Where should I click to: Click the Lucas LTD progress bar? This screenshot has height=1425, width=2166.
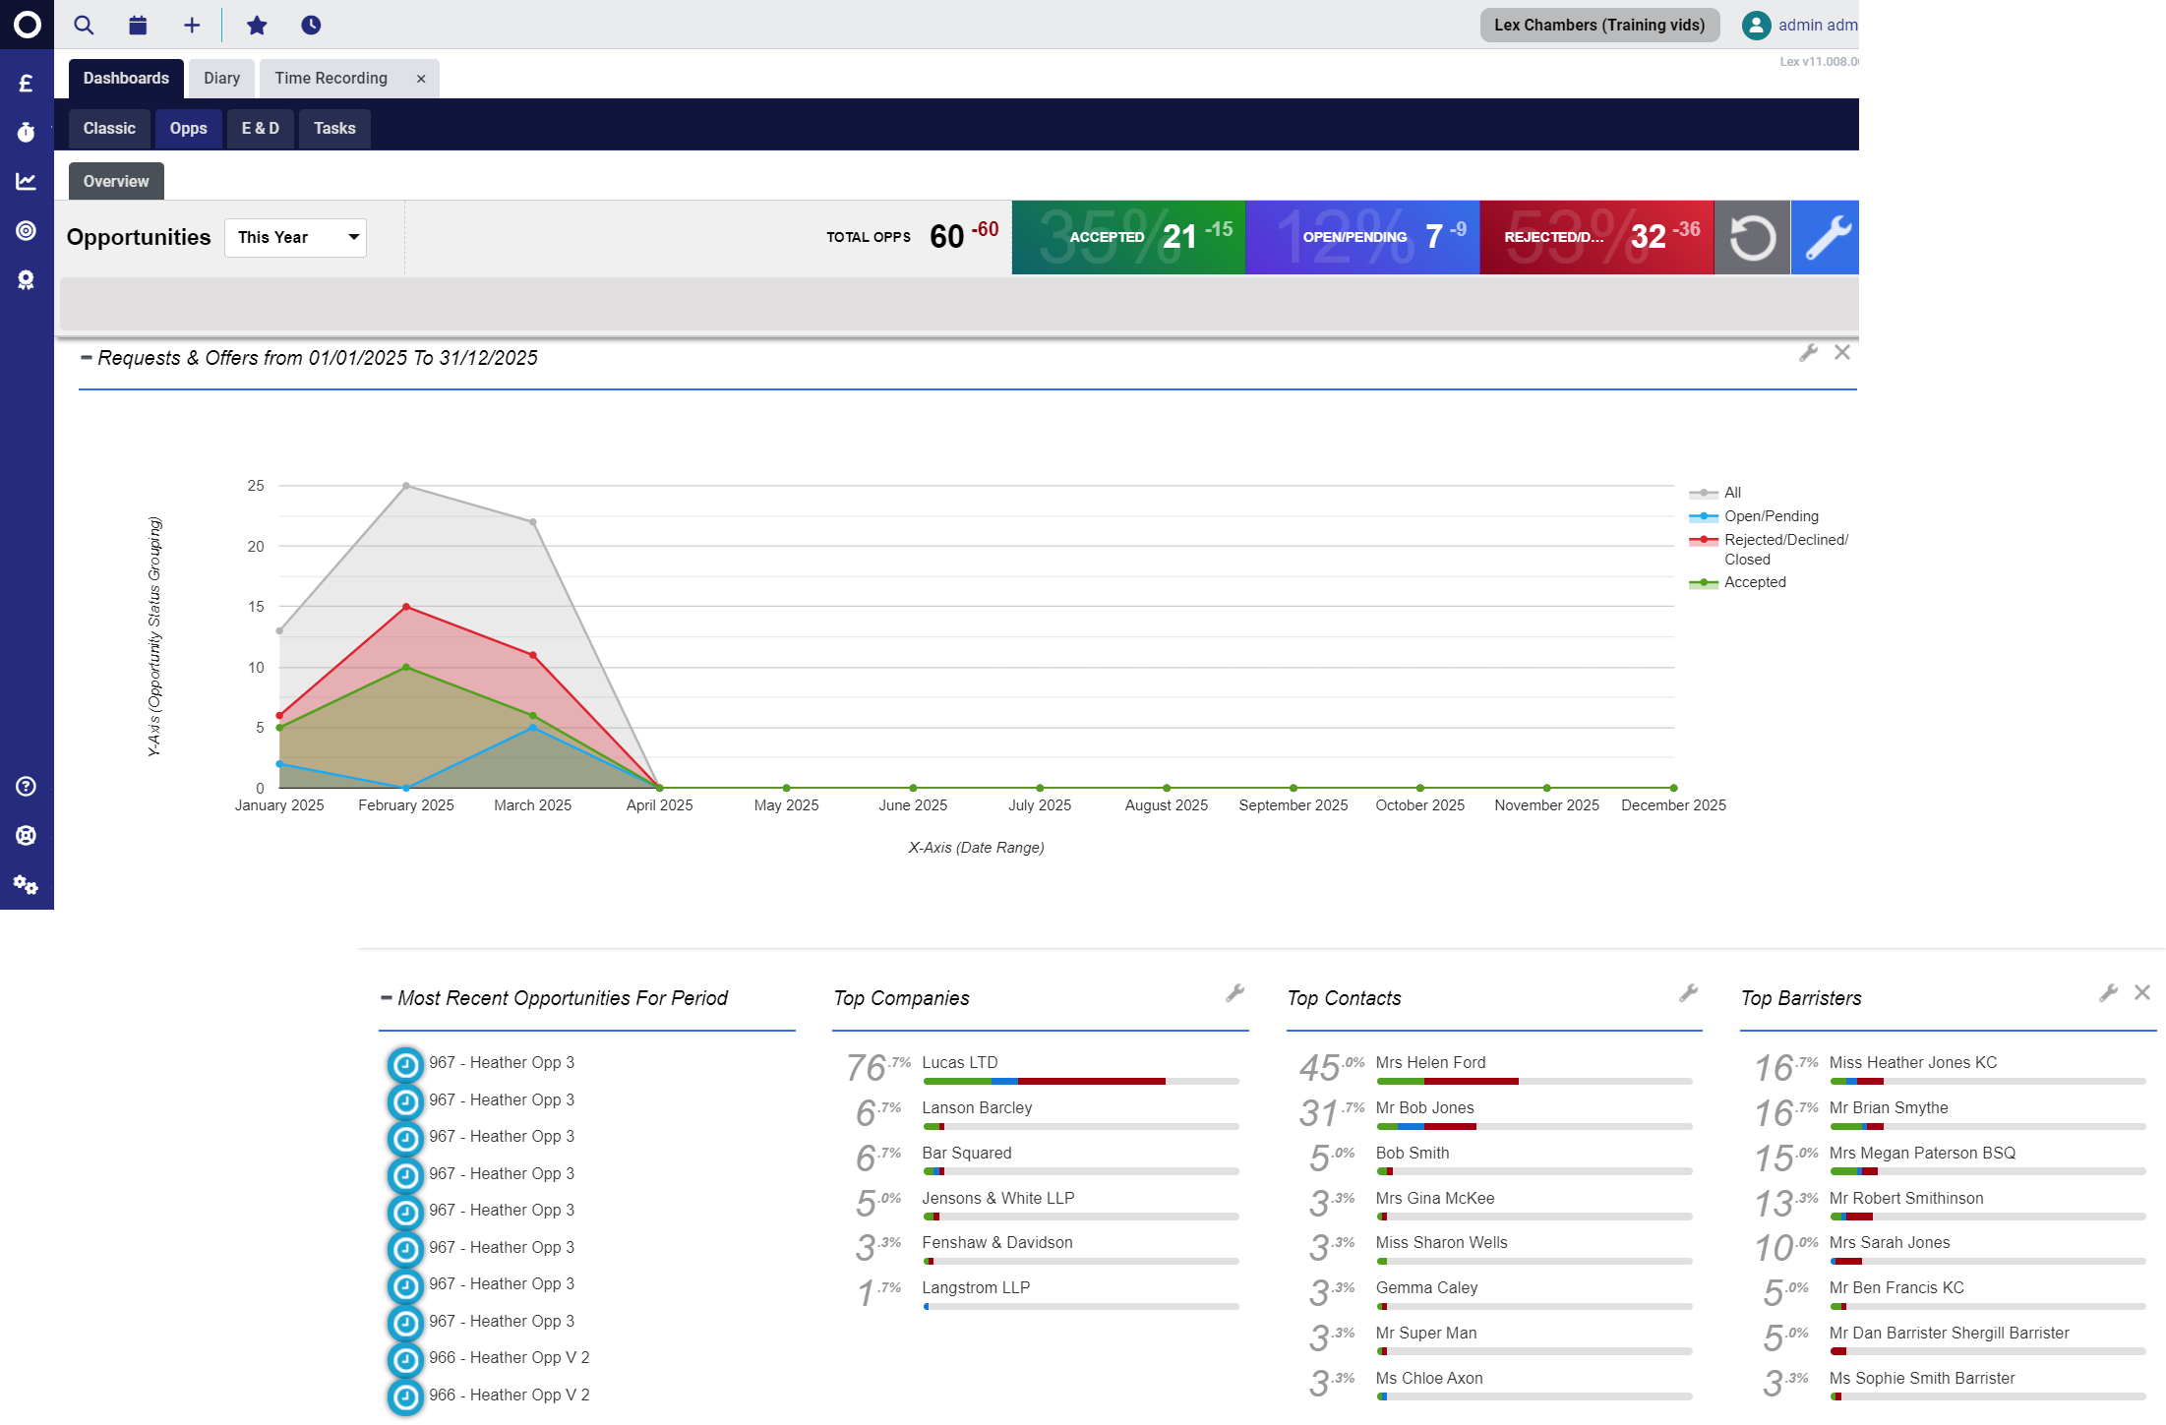click(1079, 1082)
